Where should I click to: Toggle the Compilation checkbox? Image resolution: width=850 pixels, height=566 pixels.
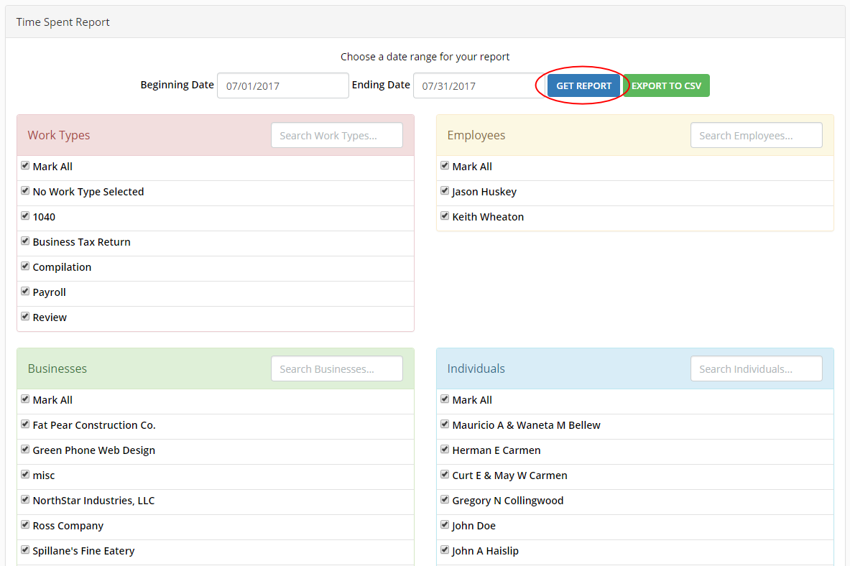pos(25,266)
